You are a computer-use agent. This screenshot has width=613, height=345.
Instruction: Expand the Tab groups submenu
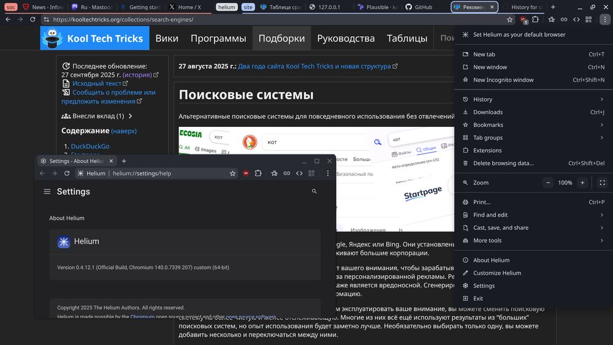[534, 137]
